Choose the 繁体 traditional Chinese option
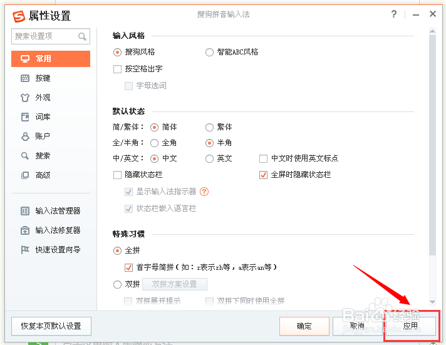Image resolution: width=446 pixels, height=345 pixels. tap(209, 127)
